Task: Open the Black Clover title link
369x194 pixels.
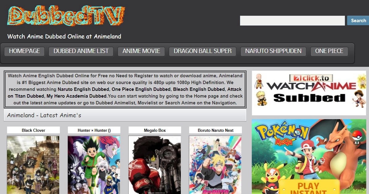Action: (x=33, y=130)
